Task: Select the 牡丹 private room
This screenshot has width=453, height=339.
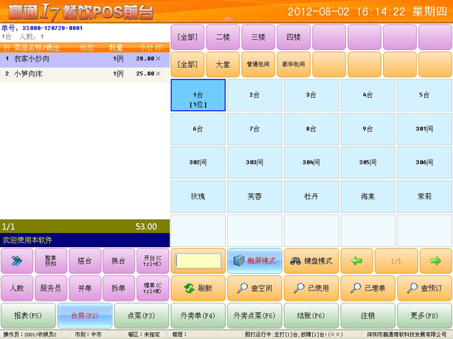Action: click(x=311, y=196)
